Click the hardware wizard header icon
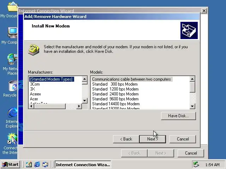Viewport: 226px width, 169px height. coord(189,30)
